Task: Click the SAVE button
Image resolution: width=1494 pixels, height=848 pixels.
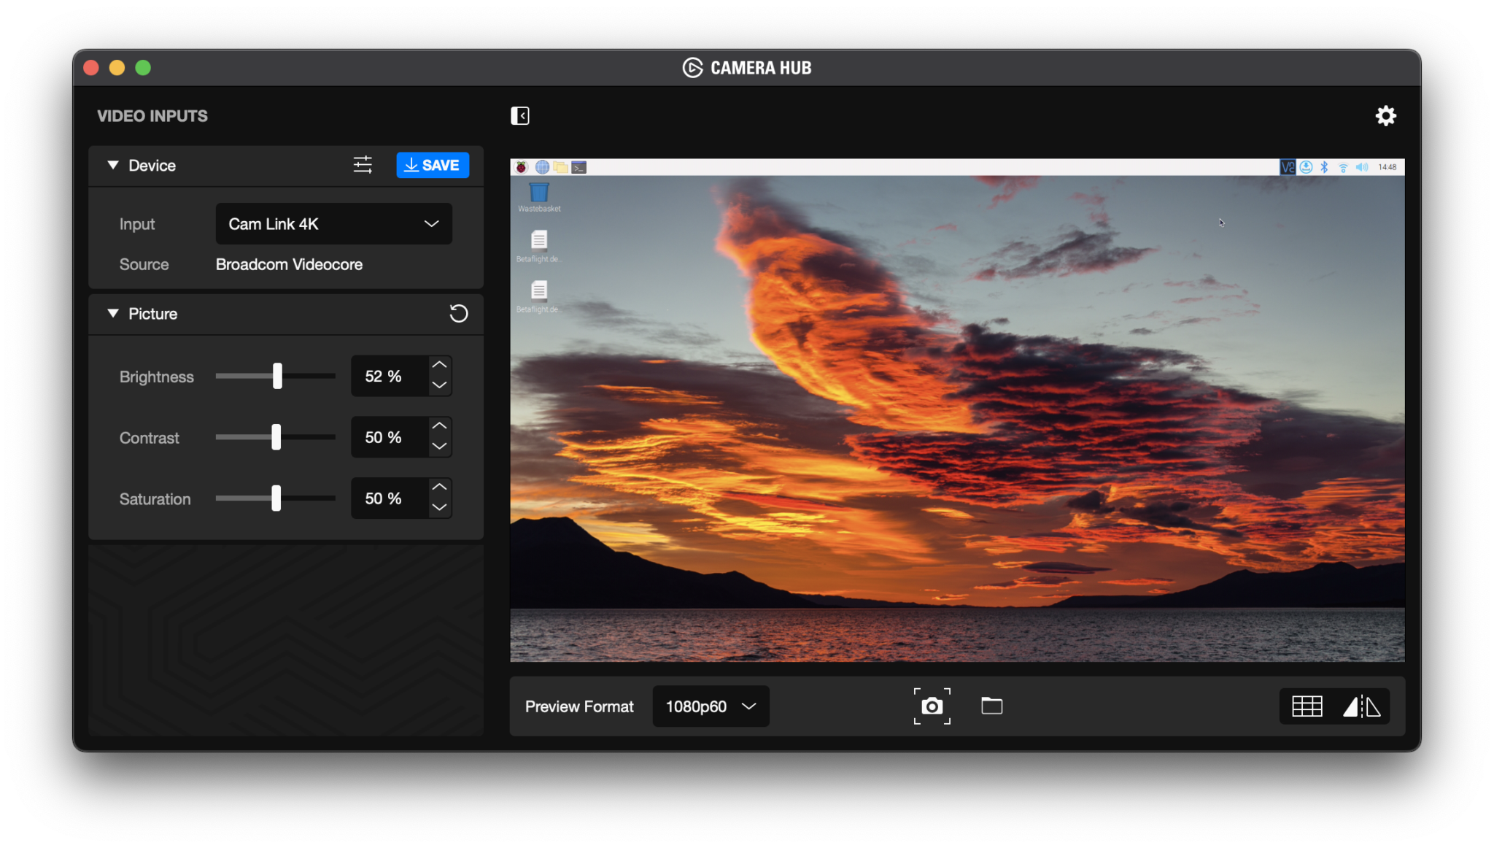Action: pyautogui.click(x=433, y=165)
